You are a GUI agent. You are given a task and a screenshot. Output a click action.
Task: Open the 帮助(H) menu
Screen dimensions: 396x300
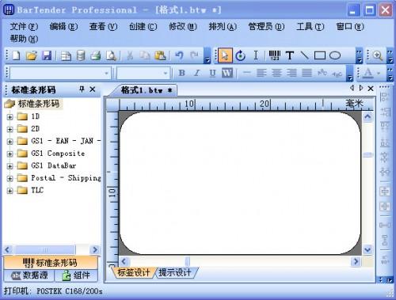[24, 39]
